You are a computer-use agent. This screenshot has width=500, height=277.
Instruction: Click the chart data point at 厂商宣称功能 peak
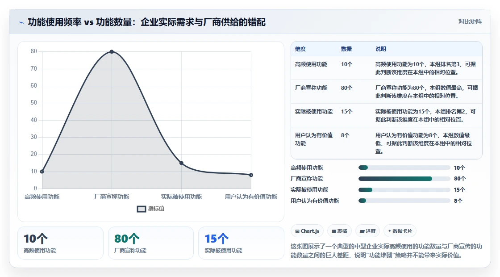point(112,52)
